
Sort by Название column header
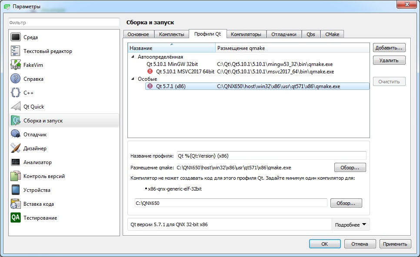(171, 48)
